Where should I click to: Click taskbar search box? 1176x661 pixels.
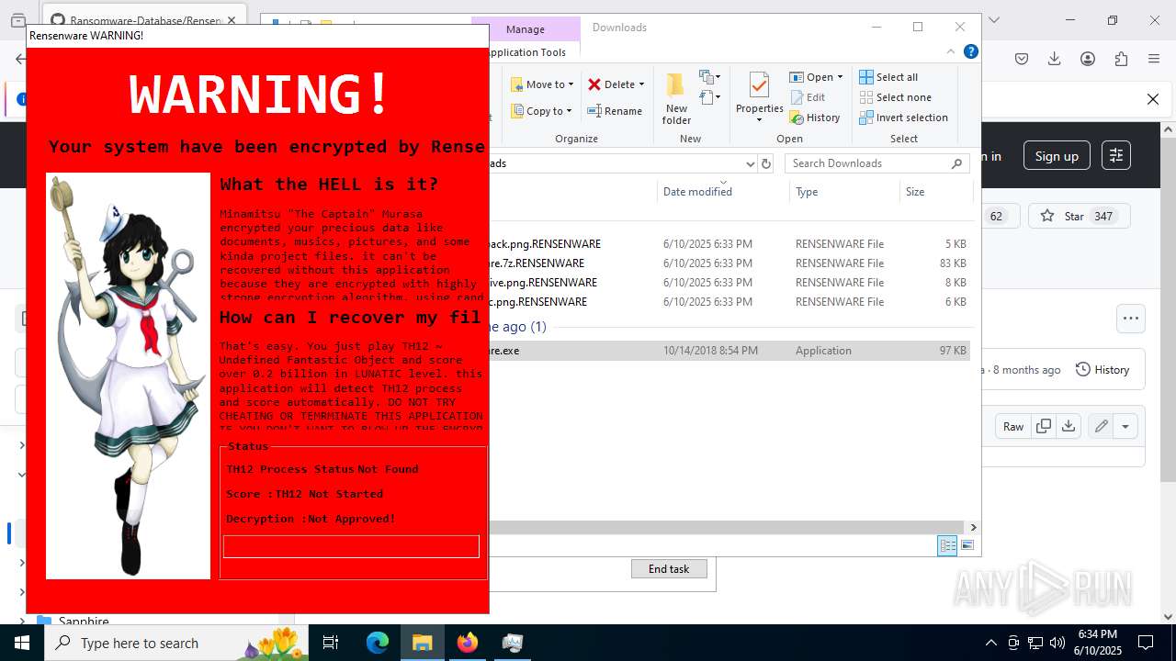click(x=178, y=643)
